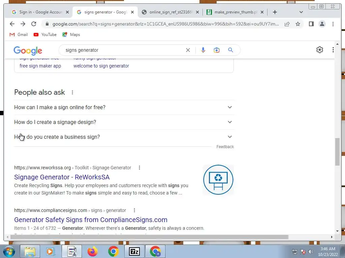
Task: Go forward in browser history
Action: pyautogui.click(x=23, y=24)
